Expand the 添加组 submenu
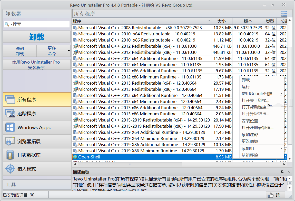This screenshot has height=201, width=295. pos(281,148)
